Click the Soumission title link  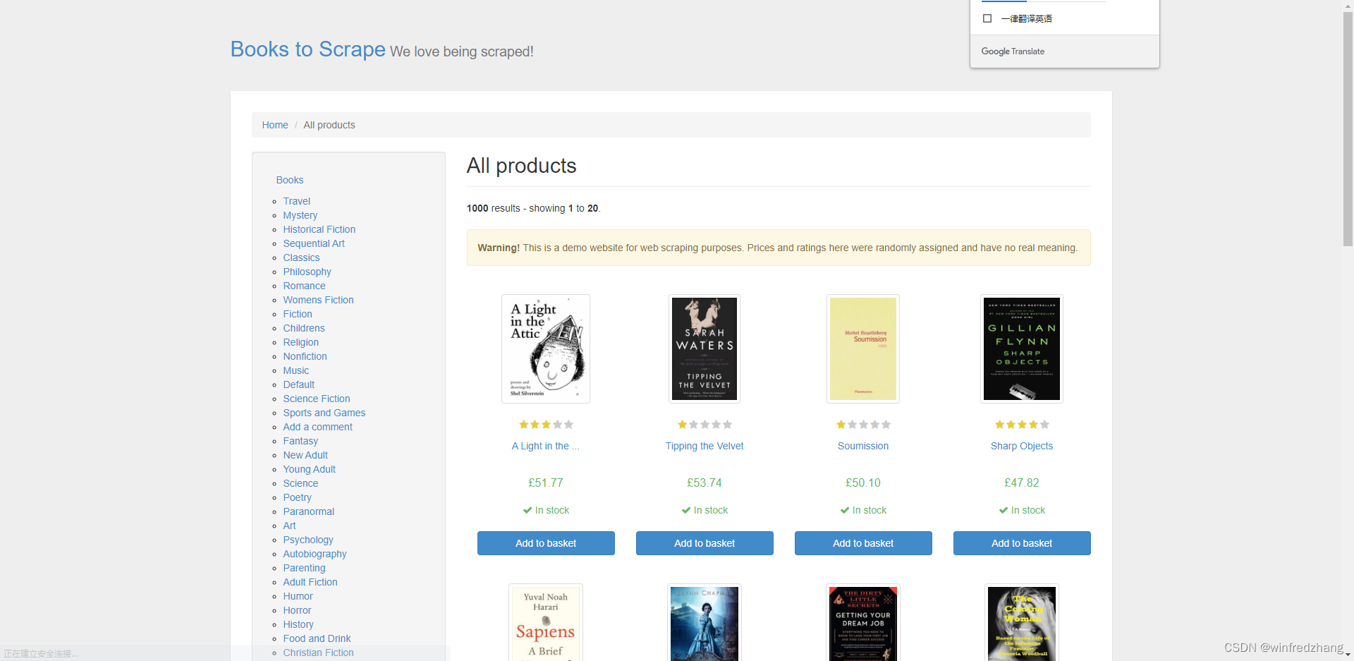coord(863,446)
